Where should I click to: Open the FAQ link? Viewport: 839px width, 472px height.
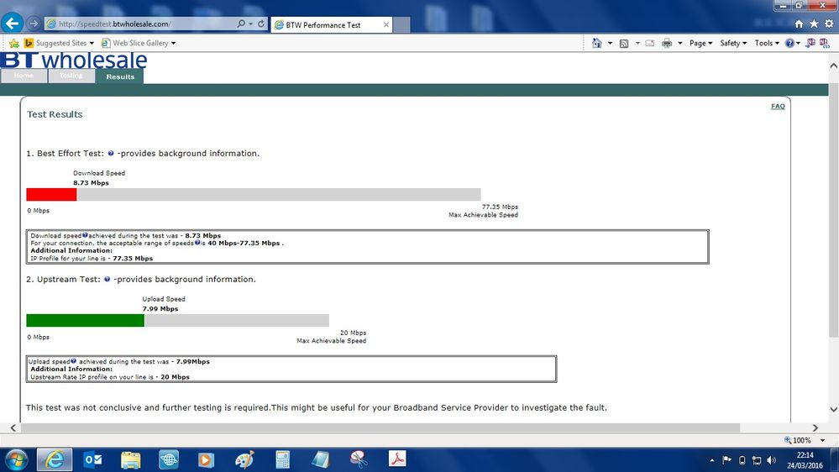(778, 106)
